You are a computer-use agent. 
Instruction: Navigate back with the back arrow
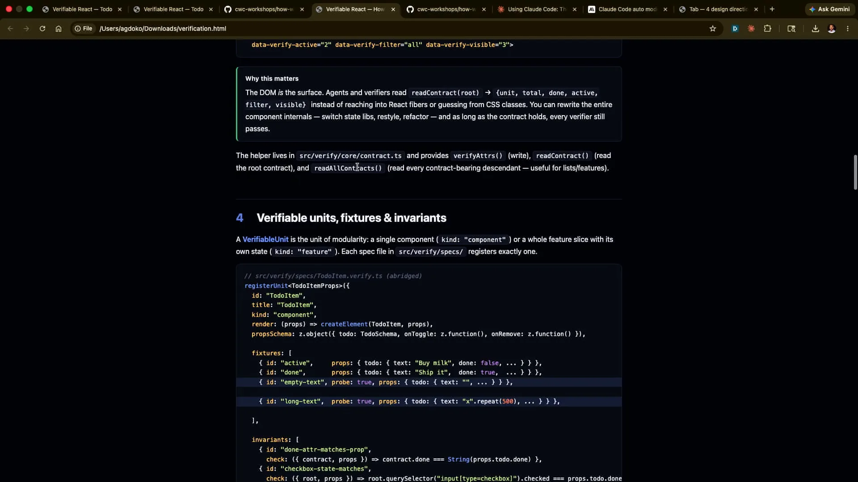[10, 29]
